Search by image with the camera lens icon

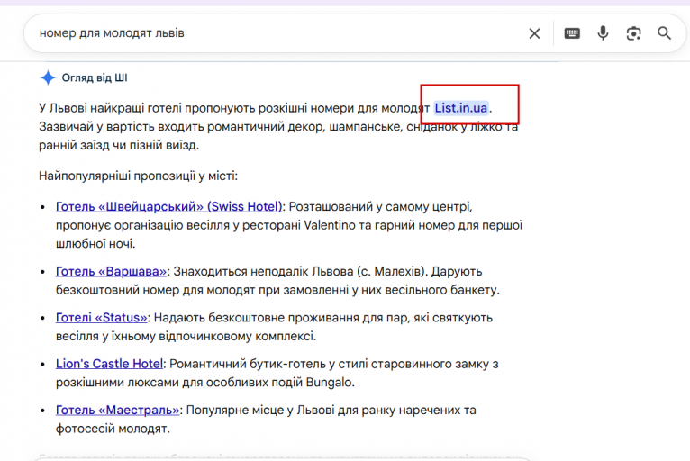(633, 33)
